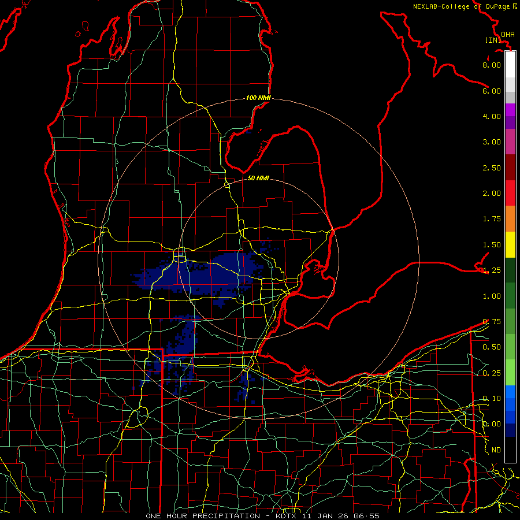Click the ND legend label

pos(496,450)
